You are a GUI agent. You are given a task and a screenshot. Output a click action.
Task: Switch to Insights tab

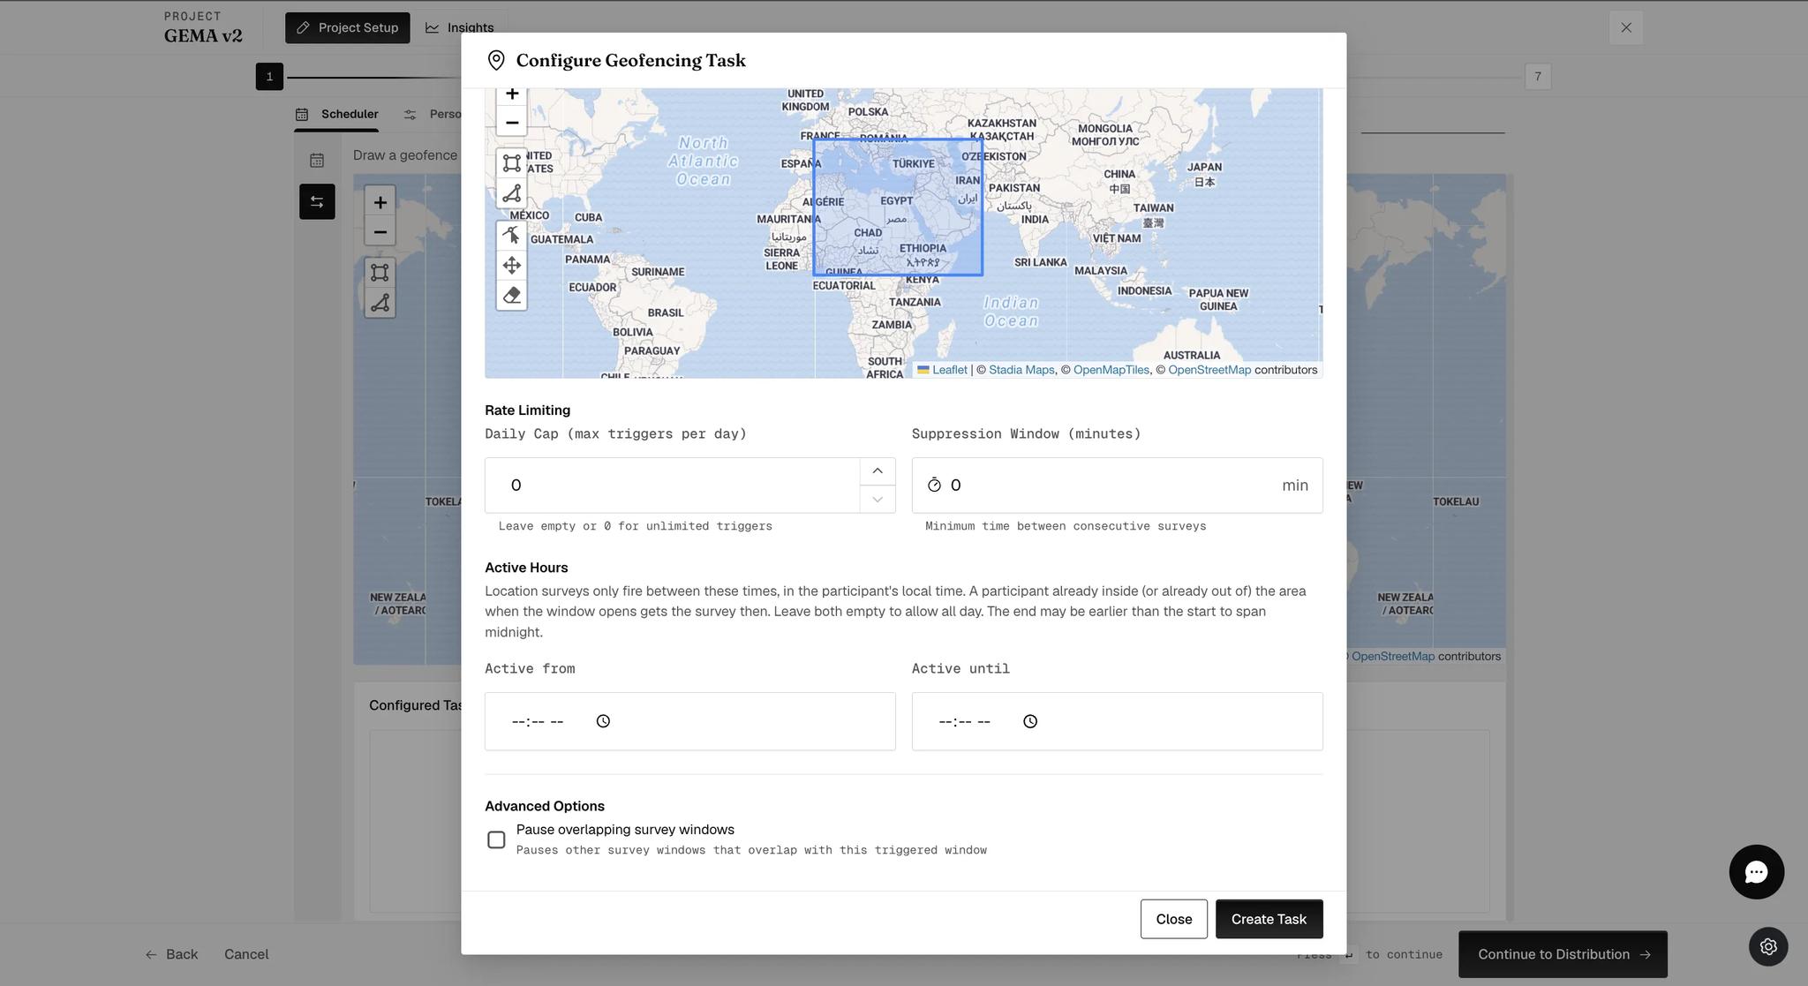tap(459, 27)
